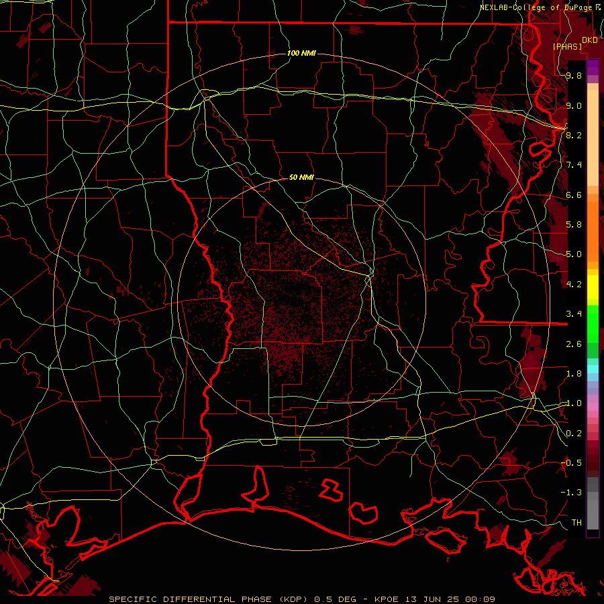Click the 1.8 scale value

tap(574, 374)
